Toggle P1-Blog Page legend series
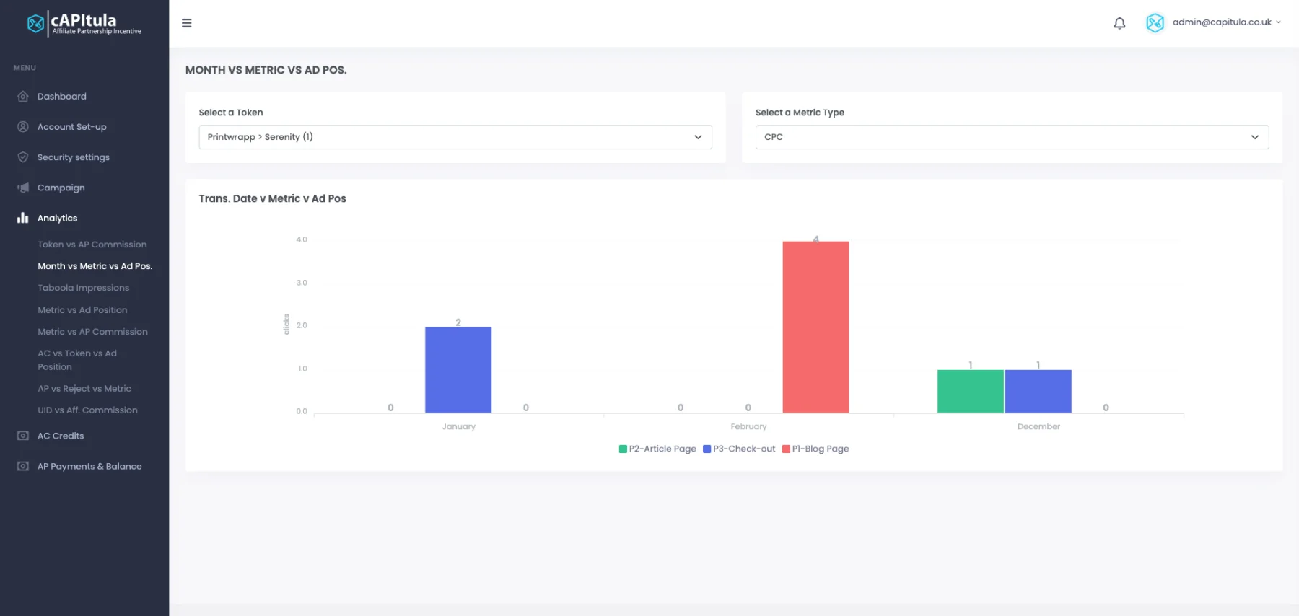Screen dimensions: 1299x616 pos(815,449)
